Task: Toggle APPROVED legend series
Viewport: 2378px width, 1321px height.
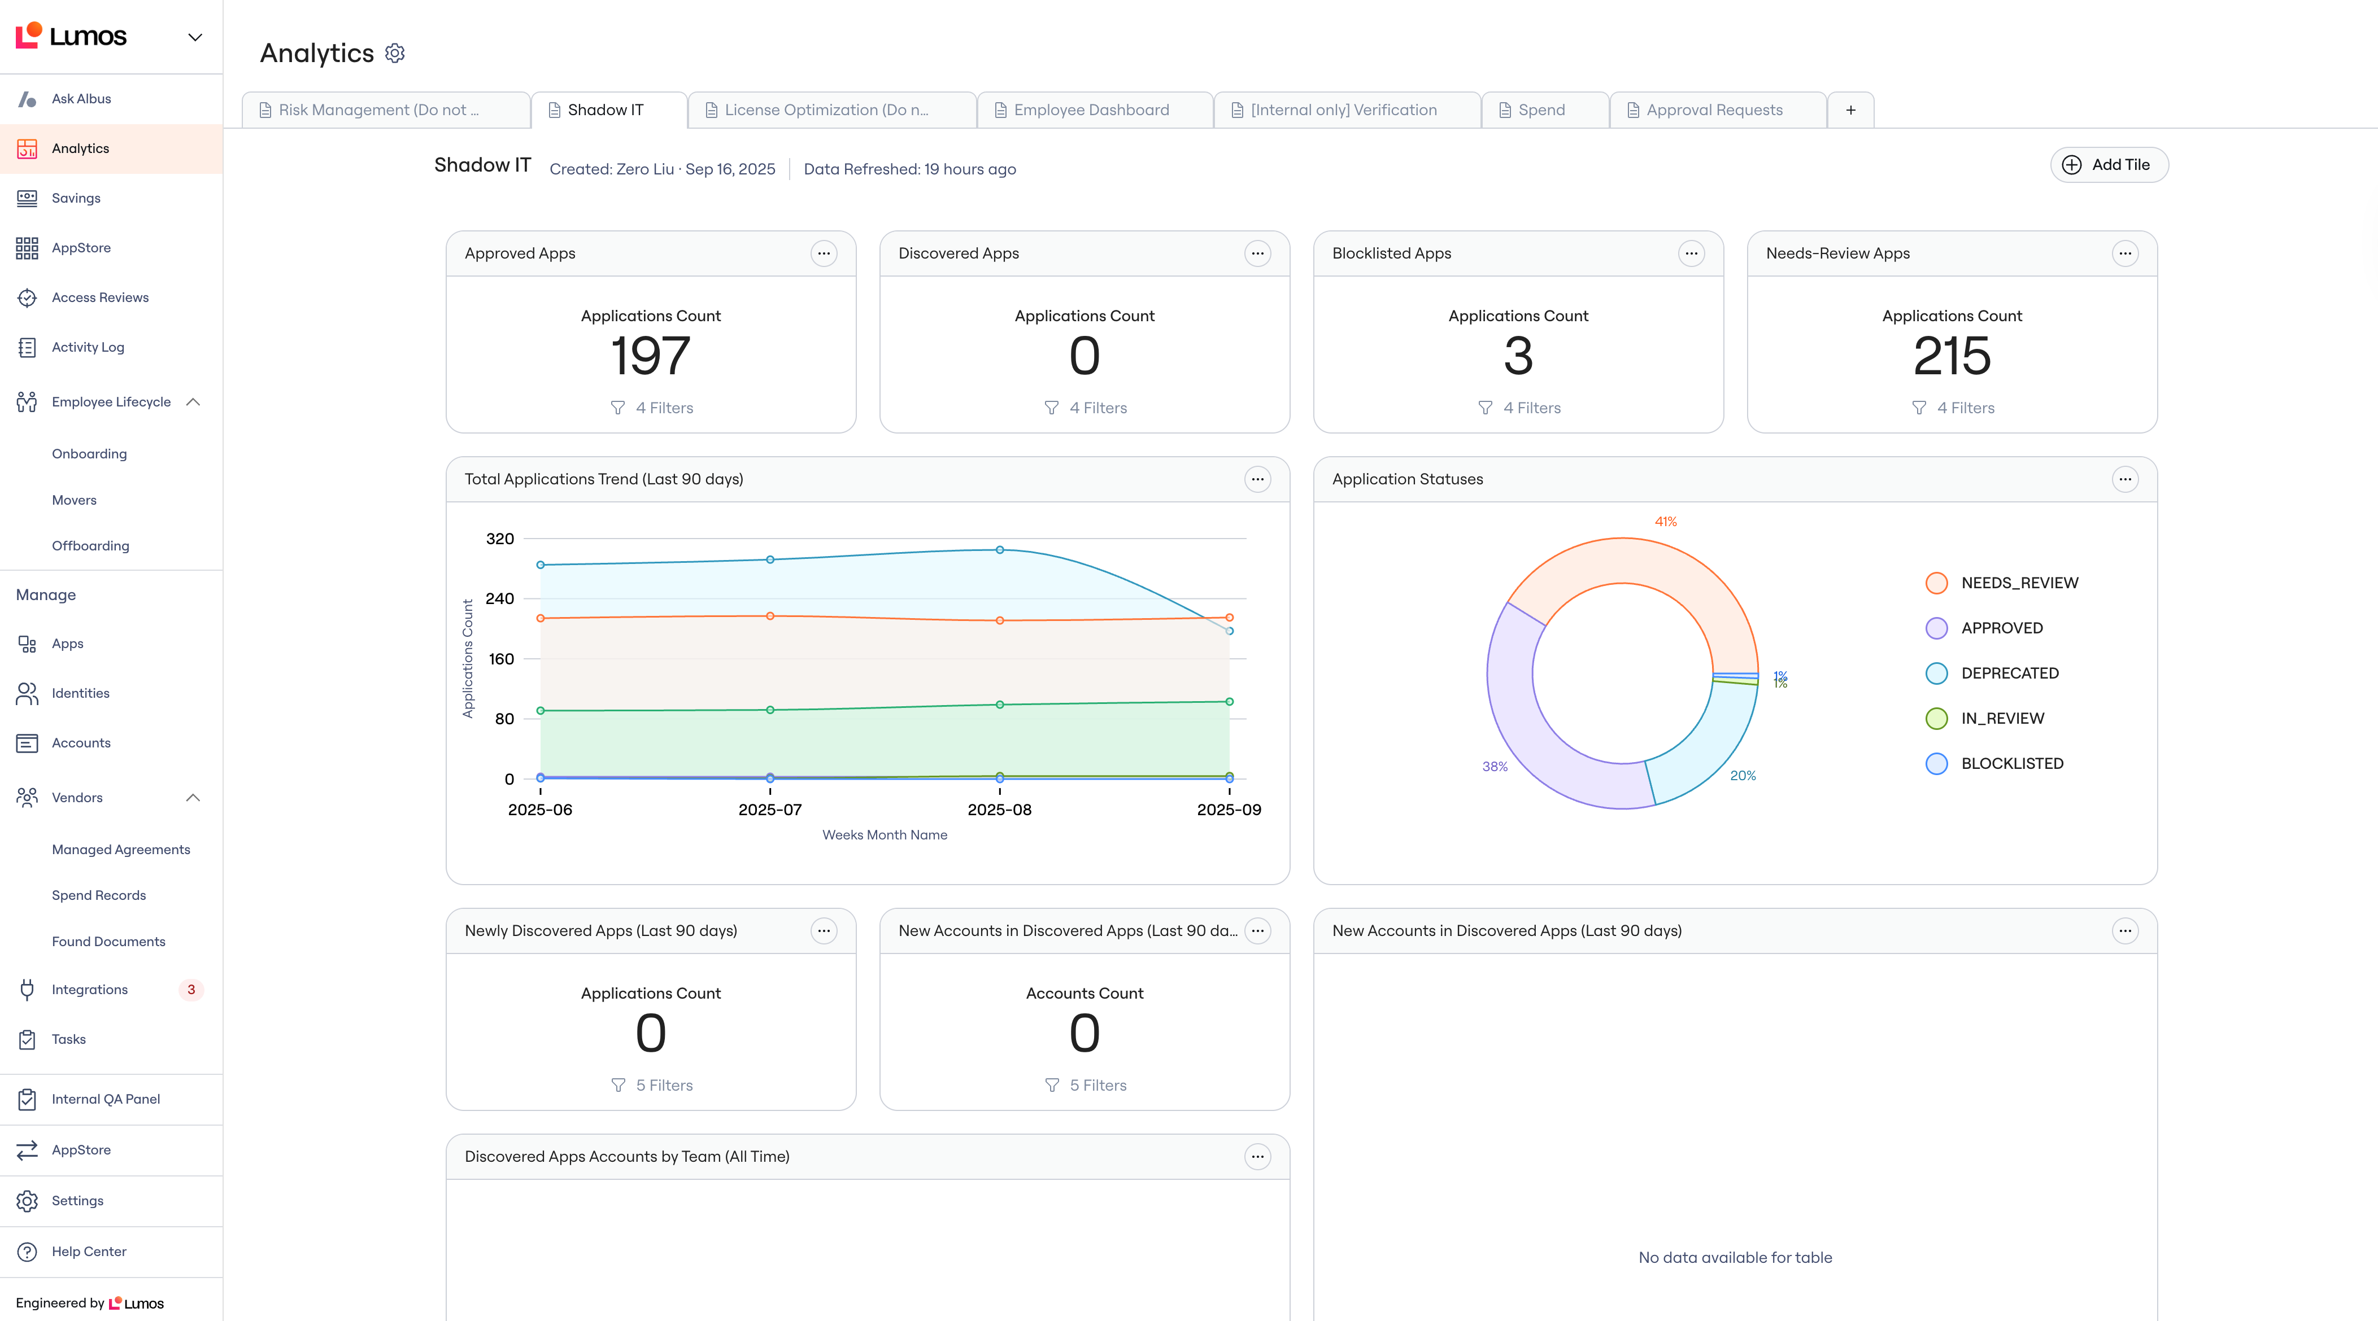Action: 1984,628
